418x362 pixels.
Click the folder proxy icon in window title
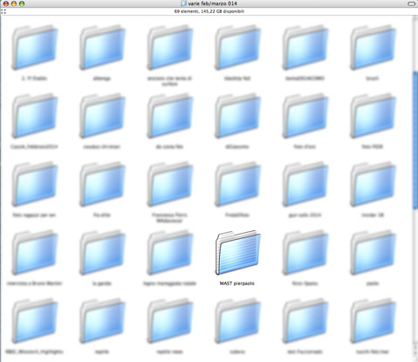click(x=183, y=3)
